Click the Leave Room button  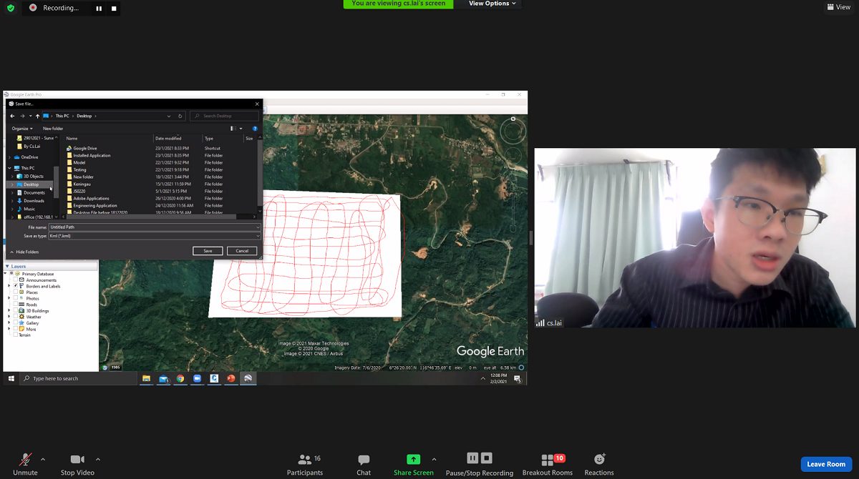(826, 464)
